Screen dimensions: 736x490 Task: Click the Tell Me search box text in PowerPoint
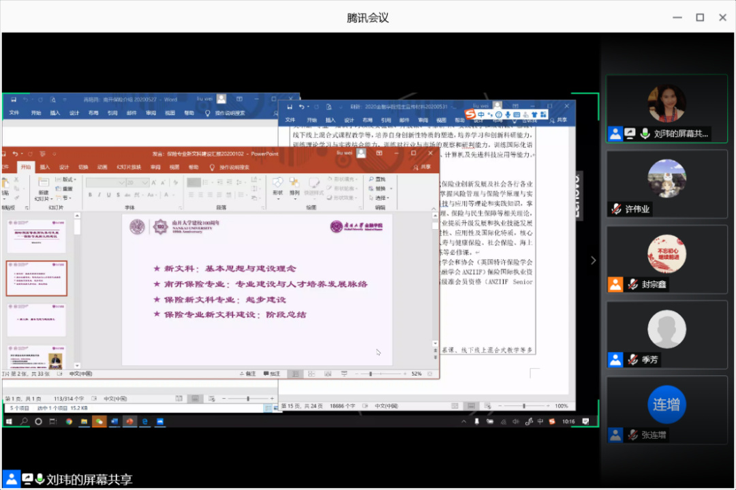click(x=234, y=168)
